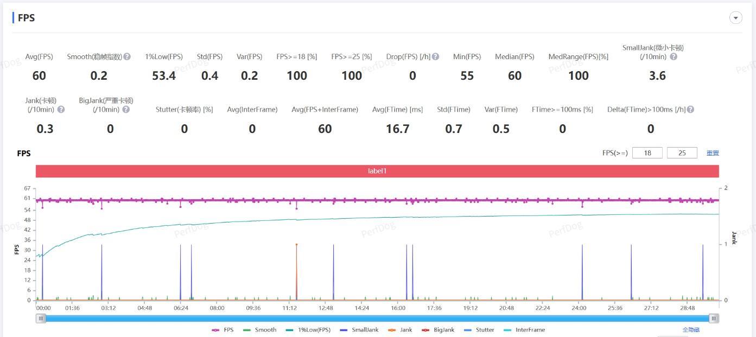The image size is (756, 337).
Task: Click the help icon next to SmallJank (/10min)
Action: [x=673, y=56]
